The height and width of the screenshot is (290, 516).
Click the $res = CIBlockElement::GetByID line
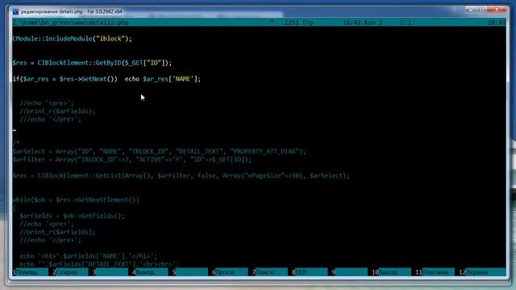pos(92,63)
